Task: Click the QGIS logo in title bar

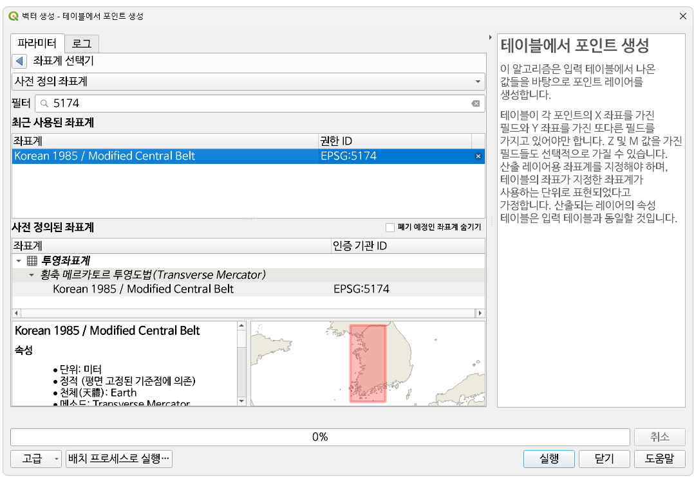Action: [14, 16]
